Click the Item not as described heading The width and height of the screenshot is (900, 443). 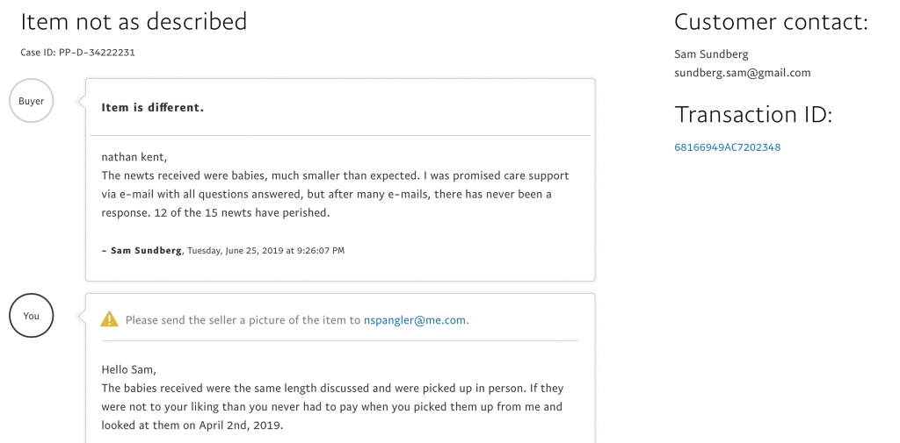pos(134,22)
